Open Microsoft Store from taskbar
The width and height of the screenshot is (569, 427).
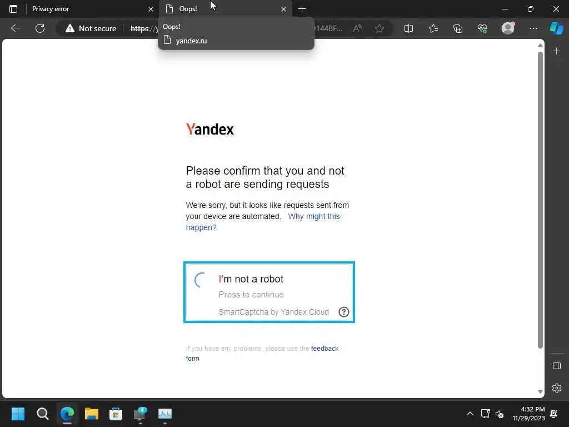point(116,414)
